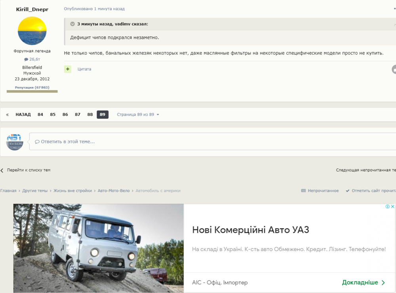This screenshot has width=396, height=293.
Task: Go to page 88
Action: pos(90,115)
